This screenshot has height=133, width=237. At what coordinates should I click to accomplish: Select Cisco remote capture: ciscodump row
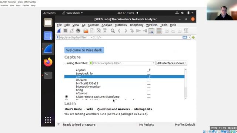(124, 97)
